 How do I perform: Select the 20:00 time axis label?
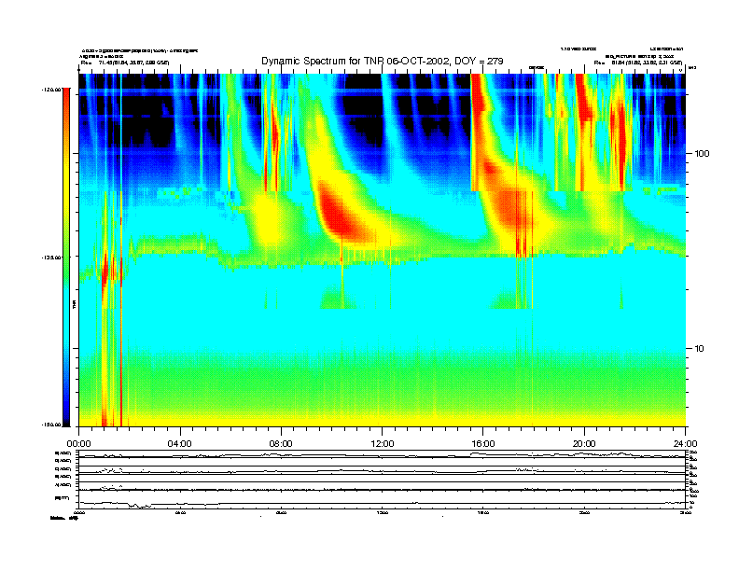584,444
